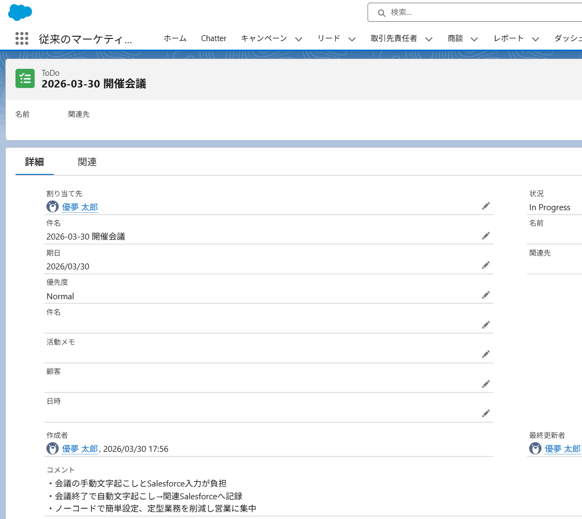Click pencil icon next to 期日 field
This screenshot has width=582, height=519.
(485, 265)
